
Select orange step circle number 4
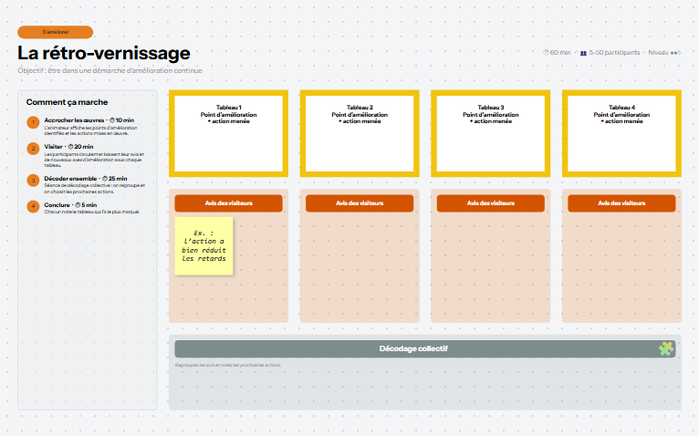coord(33,206)
